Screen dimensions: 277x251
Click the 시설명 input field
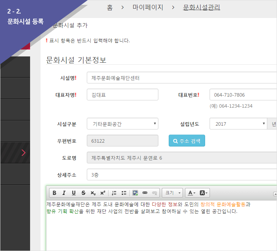[x=182, y=78]
